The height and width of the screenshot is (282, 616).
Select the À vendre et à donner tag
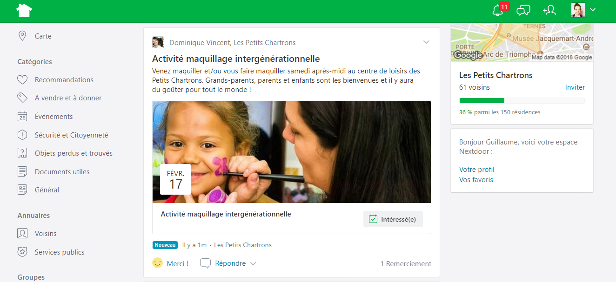[60, 98]
